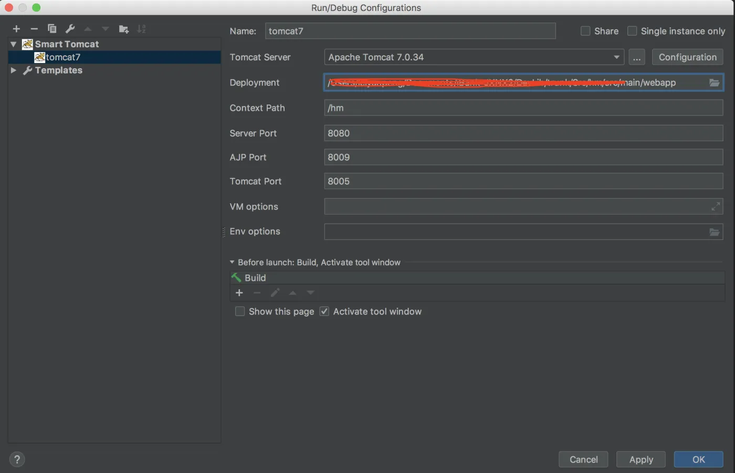Select the Build hammer icon

coord(236,278)
